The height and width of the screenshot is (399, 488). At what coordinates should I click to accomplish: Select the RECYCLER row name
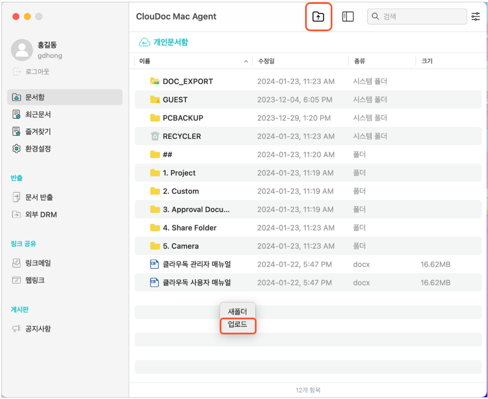(182, 137)
